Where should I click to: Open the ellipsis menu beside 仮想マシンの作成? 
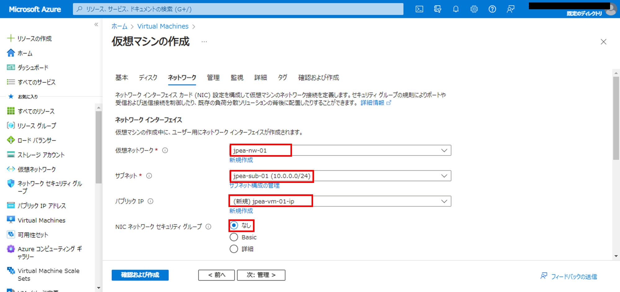204,41
